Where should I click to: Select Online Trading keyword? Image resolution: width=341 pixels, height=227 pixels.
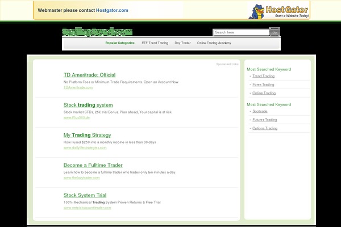(264, 93)
